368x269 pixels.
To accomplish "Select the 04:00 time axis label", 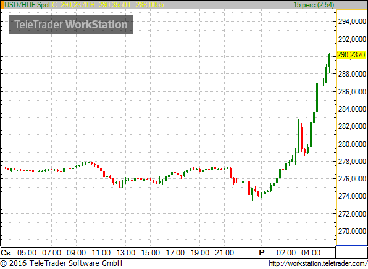I will (311, 253).
